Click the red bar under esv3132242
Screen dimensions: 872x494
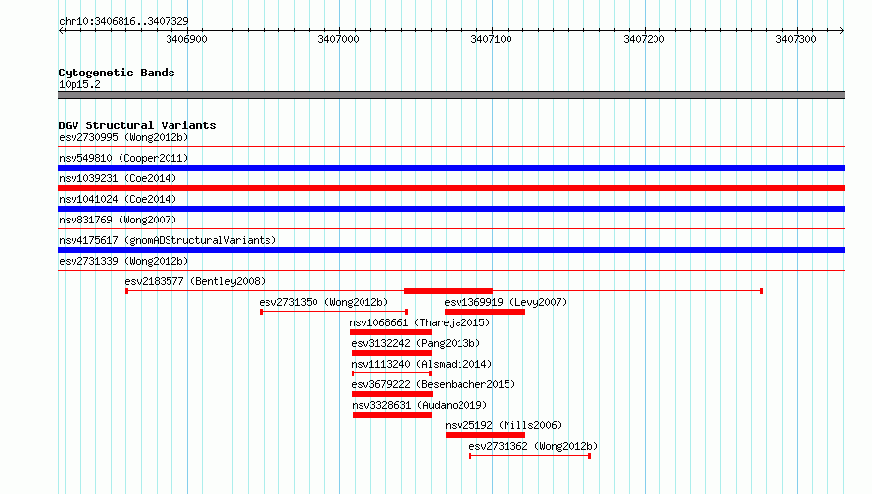click(x=392, y=353)
